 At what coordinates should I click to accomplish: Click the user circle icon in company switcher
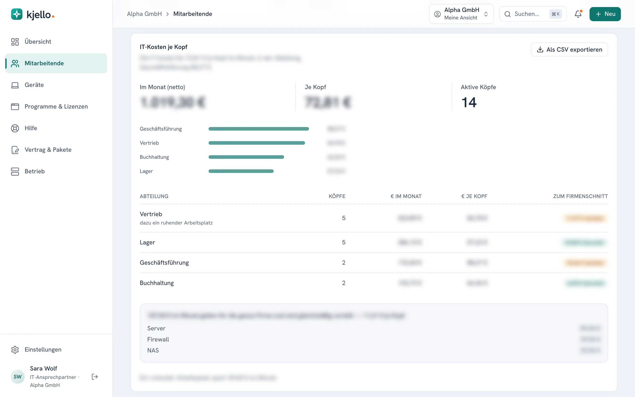point(437,14)
